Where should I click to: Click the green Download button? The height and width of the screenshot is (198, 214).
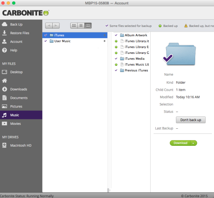[x=180, y=143]
